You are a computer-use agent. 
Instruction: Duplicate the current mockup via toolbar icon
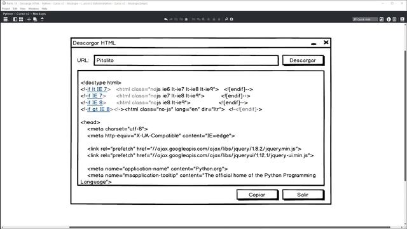[35, 19]
